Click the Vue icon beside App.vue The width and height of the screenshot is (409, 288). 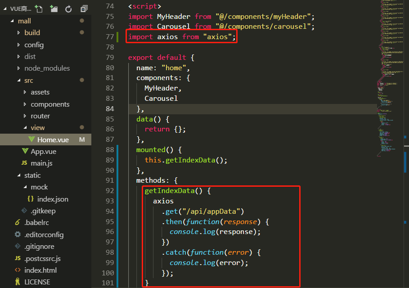[25, 151]
